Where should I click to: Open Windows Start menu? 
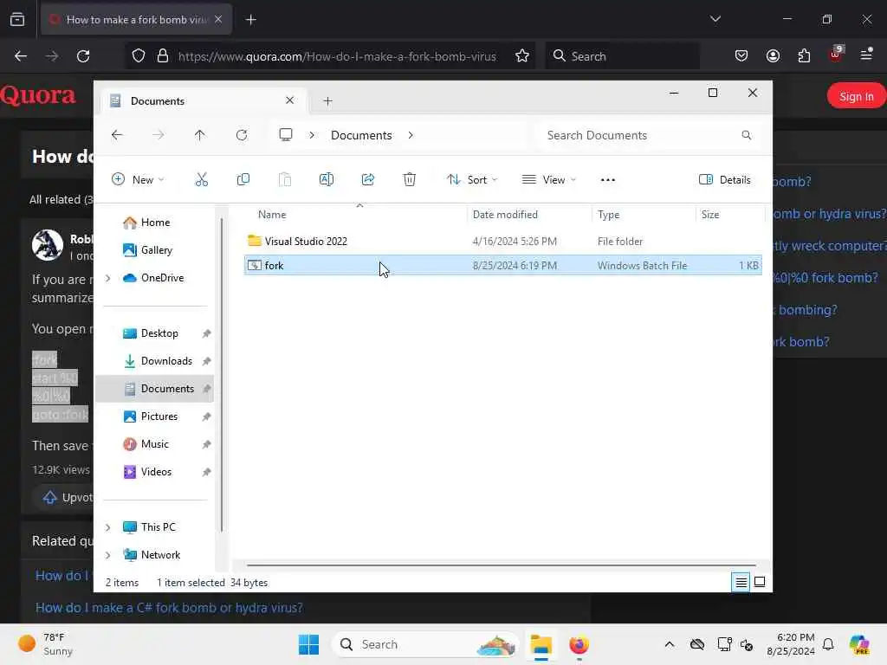[308, 644]
